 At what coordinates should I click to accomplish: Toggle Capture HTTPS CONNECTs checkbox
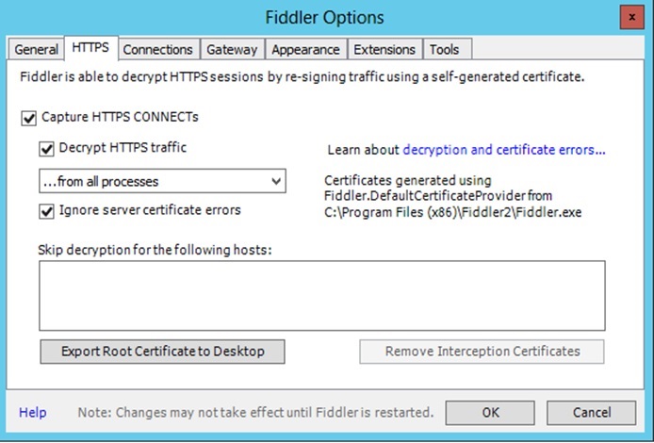[29, 119]
